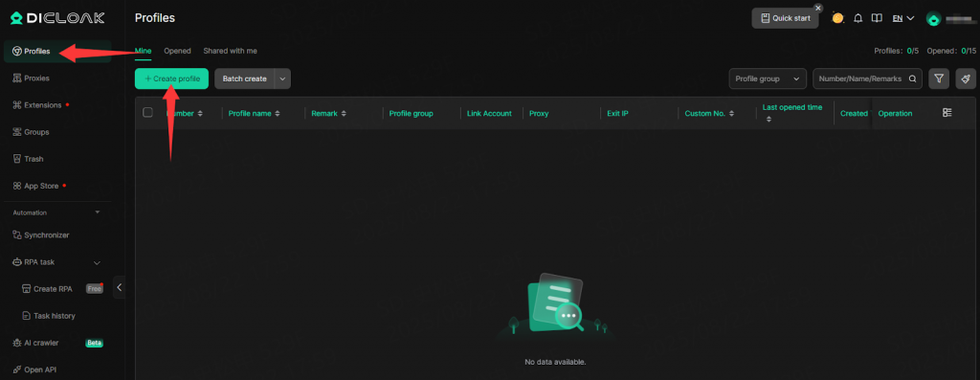Click the Quick start button
980x380 pixels.
[x=785, y=18]
